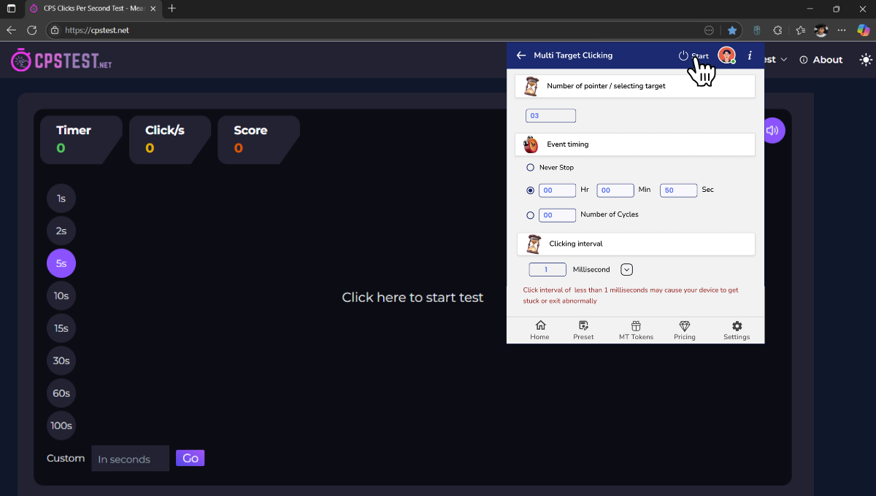Select the Hr/Min/Sec timing radio button

531,190
